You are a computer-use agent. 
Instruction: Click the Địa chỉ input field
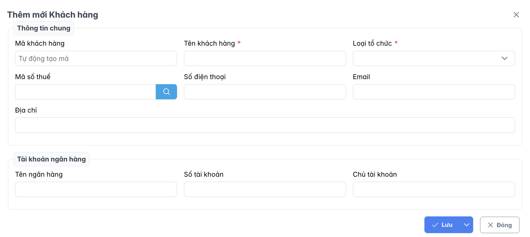click(x=265, y=125)
